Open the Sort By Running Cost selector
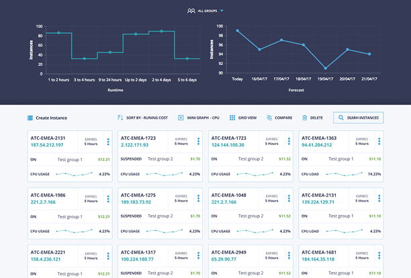The width and height of the screenshot is (411, 278). 142,118
